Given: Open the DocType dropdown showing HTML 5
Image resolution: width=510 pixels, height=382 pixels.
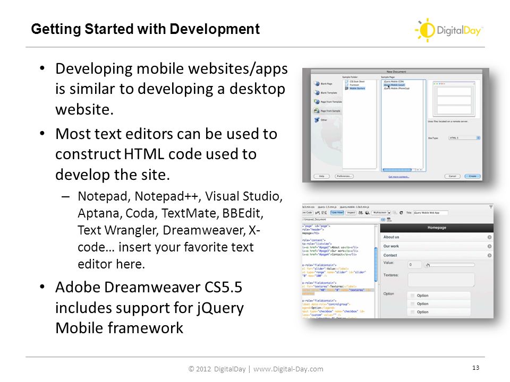Looking at the screenshot, I should 464,138.
